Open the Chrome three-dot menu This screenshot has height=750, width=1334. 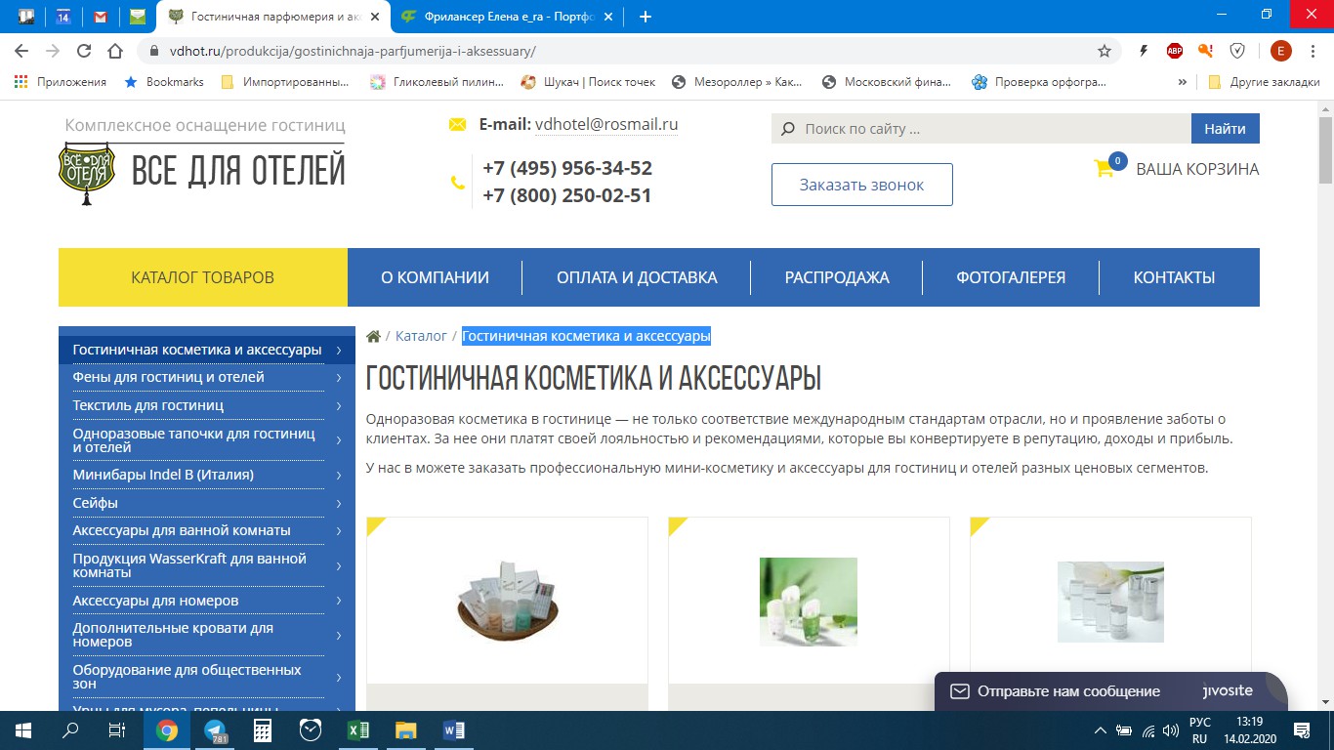pos(1313,51)
